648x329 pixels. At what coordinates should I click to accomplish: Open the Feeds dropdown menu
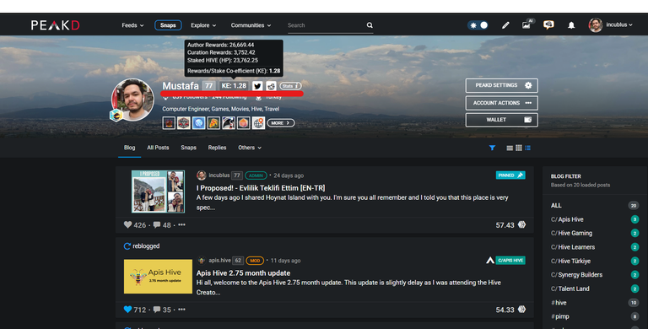(132, 25)
